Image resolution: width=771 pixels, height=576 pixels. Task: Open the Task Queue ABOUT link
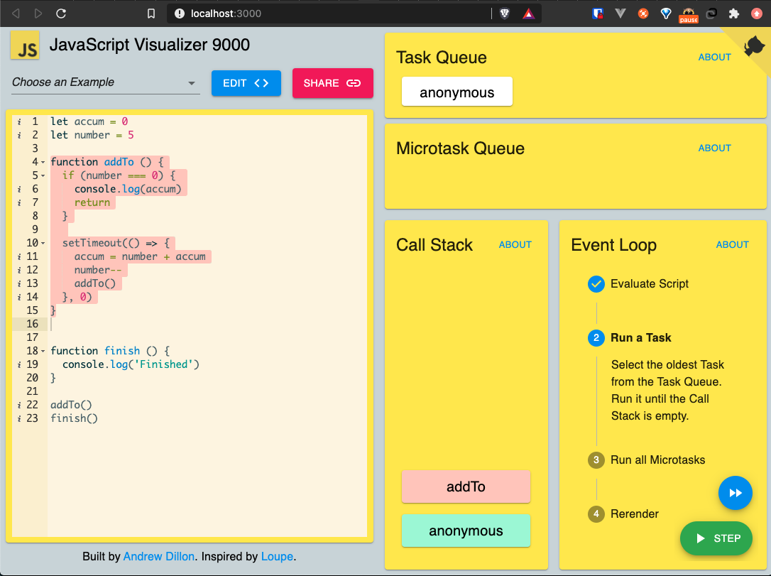pos(714,57)
